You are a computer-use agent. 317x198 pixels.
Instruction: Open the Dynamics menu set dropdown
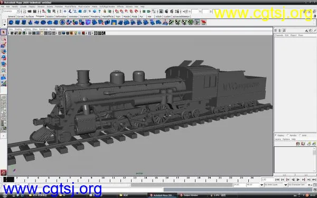pyautogui.click(x=11, y=12)
